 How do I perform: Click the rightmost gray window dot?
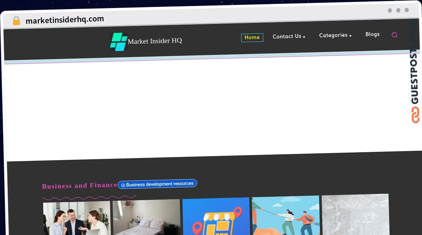pyautogui.click(x=407, y=10)
